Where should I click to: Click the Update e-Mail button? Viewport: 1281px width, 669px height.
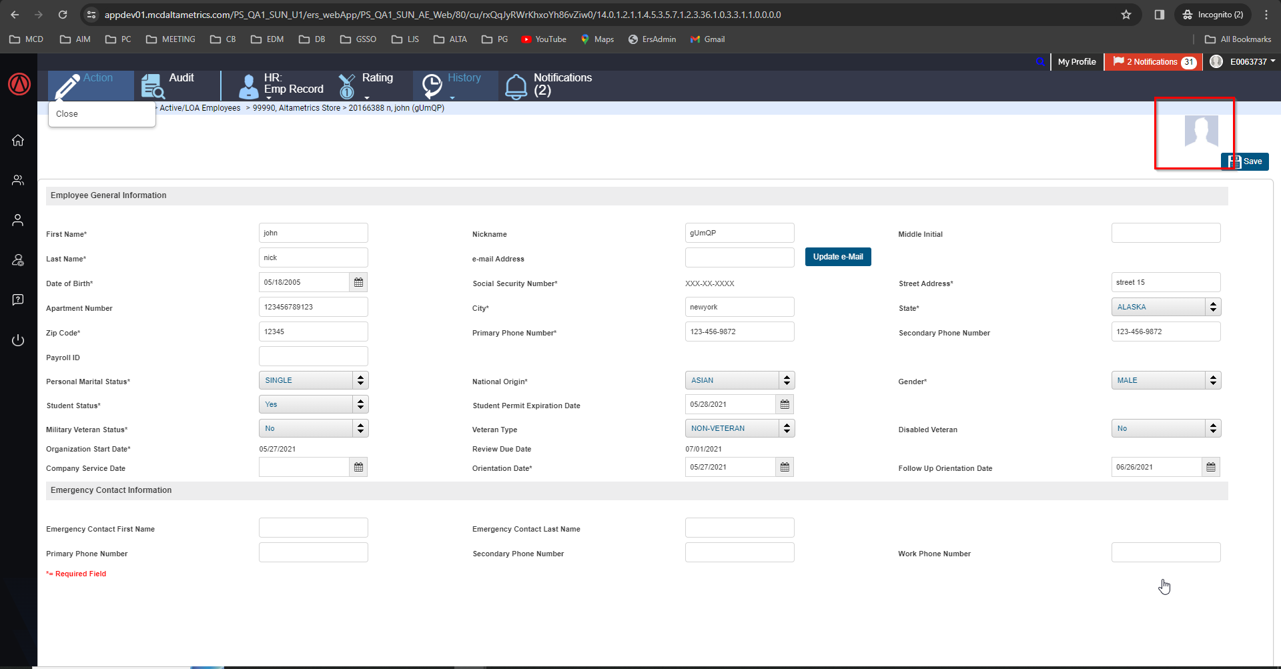[x=837, y=257]
